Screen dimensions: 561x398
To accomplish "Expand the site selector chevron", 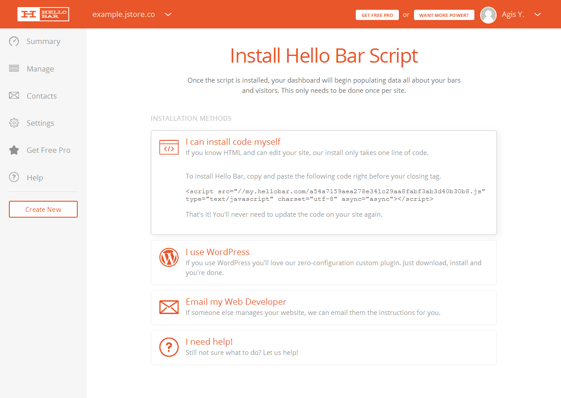I will (168, 14).
